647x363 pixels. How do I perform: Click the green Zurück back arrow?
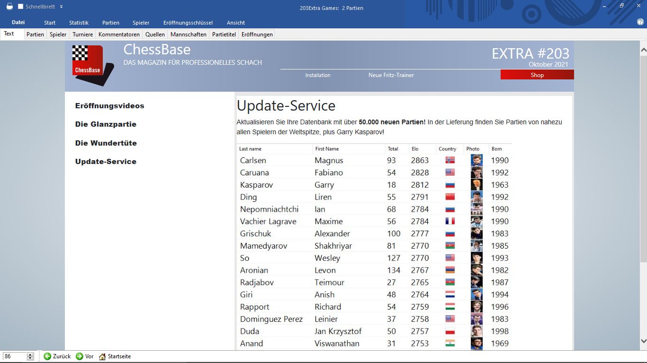point(47,356)
